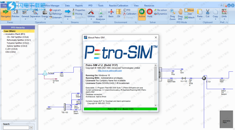
Task: Open the Utilities tool
Action: [91, 14]
